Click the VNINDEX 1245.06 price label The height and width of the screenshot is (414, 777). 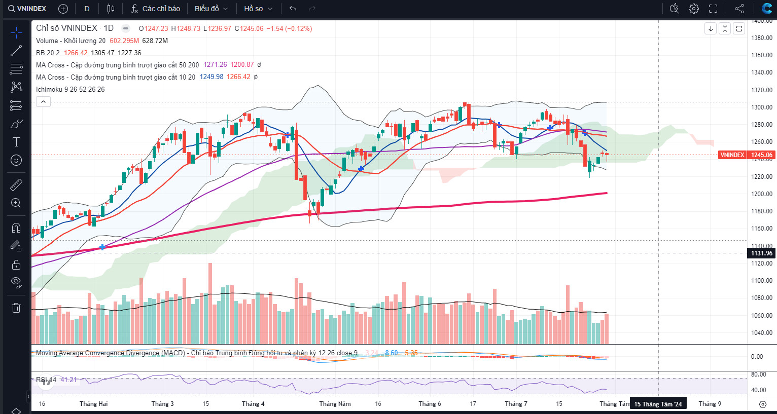coord(746,155)
